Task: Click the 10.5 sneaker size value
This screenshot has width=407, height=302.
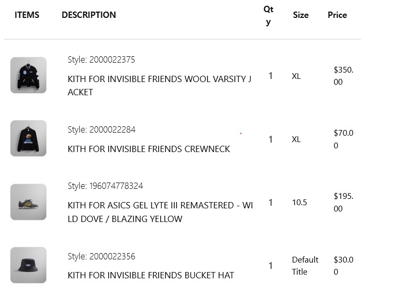Action: coord(299,203)
